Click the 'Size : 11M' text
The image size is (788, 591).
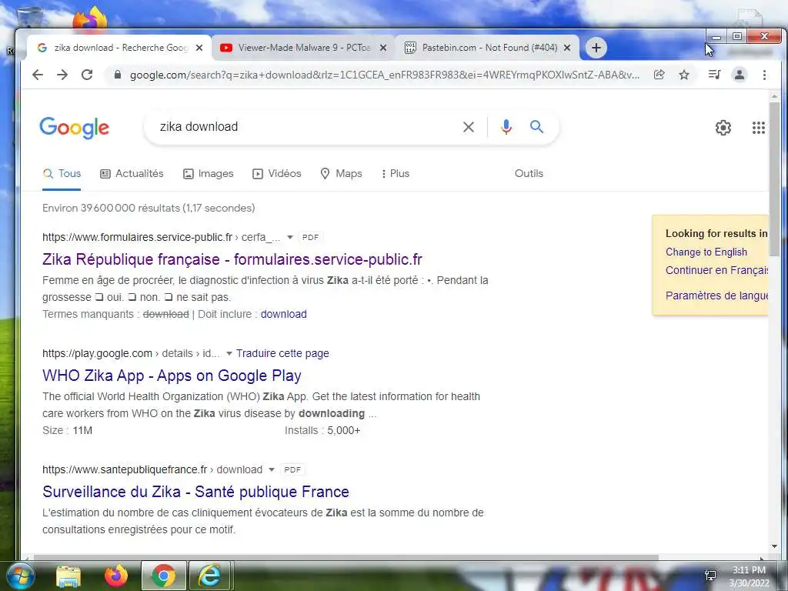[x=68, y=431]
